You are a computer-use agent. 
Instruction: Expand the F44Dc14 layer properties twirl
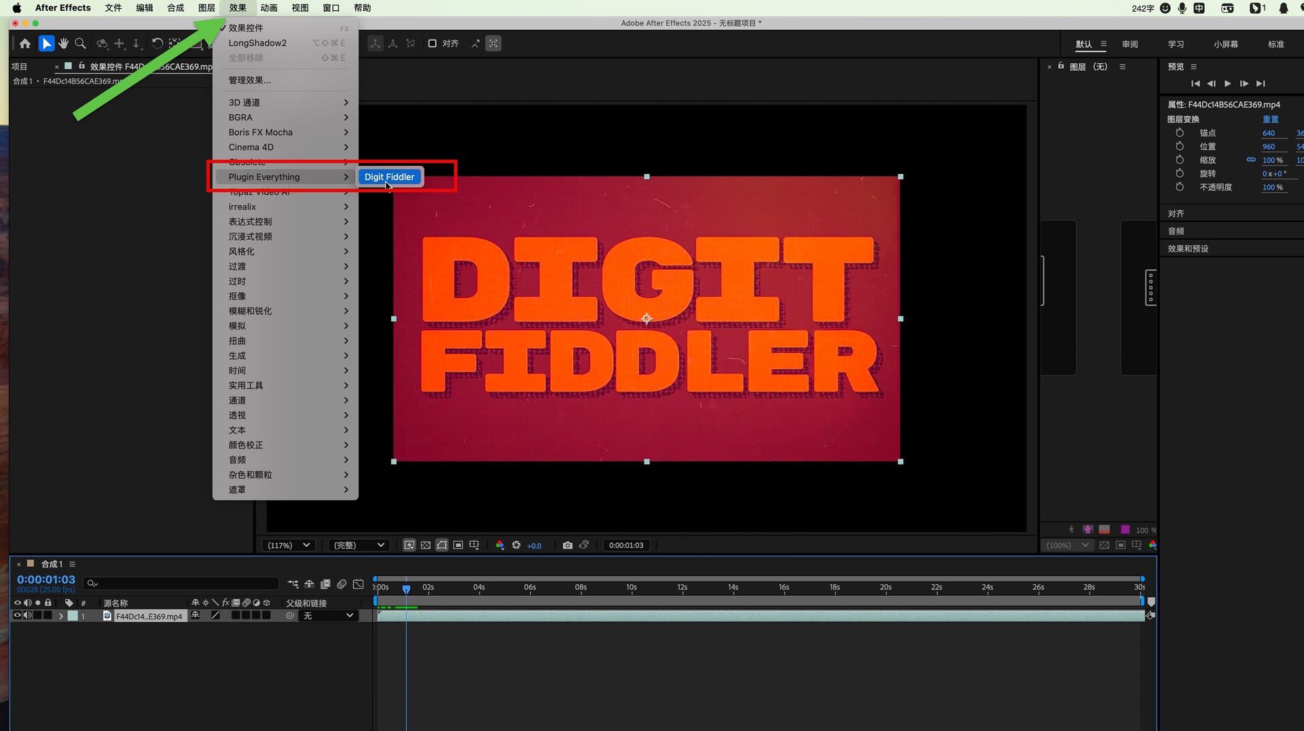(60, 616)
